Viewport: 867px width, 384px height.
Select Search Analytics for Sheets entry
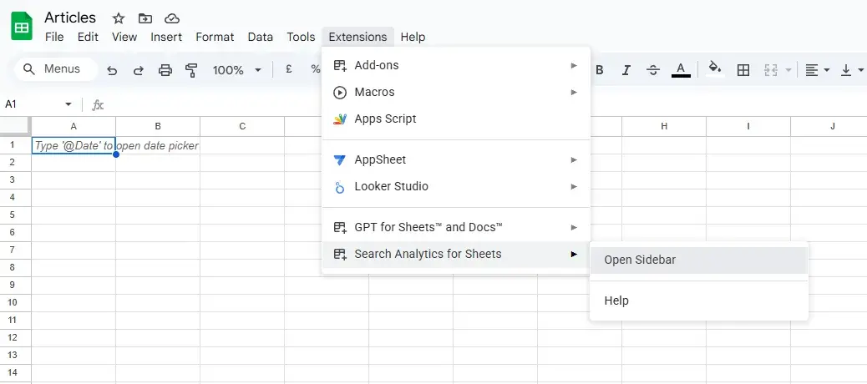455,255
